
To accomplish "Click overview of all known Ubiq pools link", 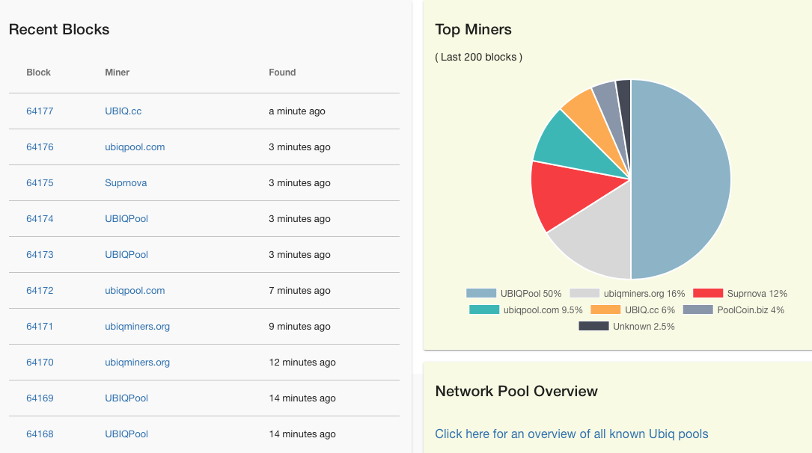I will 571,434.
